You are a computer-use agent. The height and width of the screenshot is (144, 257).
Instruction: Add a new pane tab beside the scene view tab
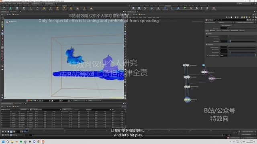click(x=20, y=12)
